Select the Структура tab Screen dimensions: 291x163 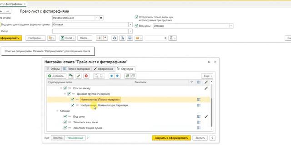[125, 69]
